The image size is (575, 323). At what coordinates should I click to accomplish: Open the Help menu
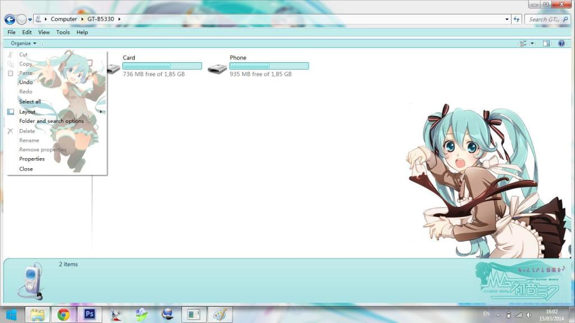click(x=82, y=32)
